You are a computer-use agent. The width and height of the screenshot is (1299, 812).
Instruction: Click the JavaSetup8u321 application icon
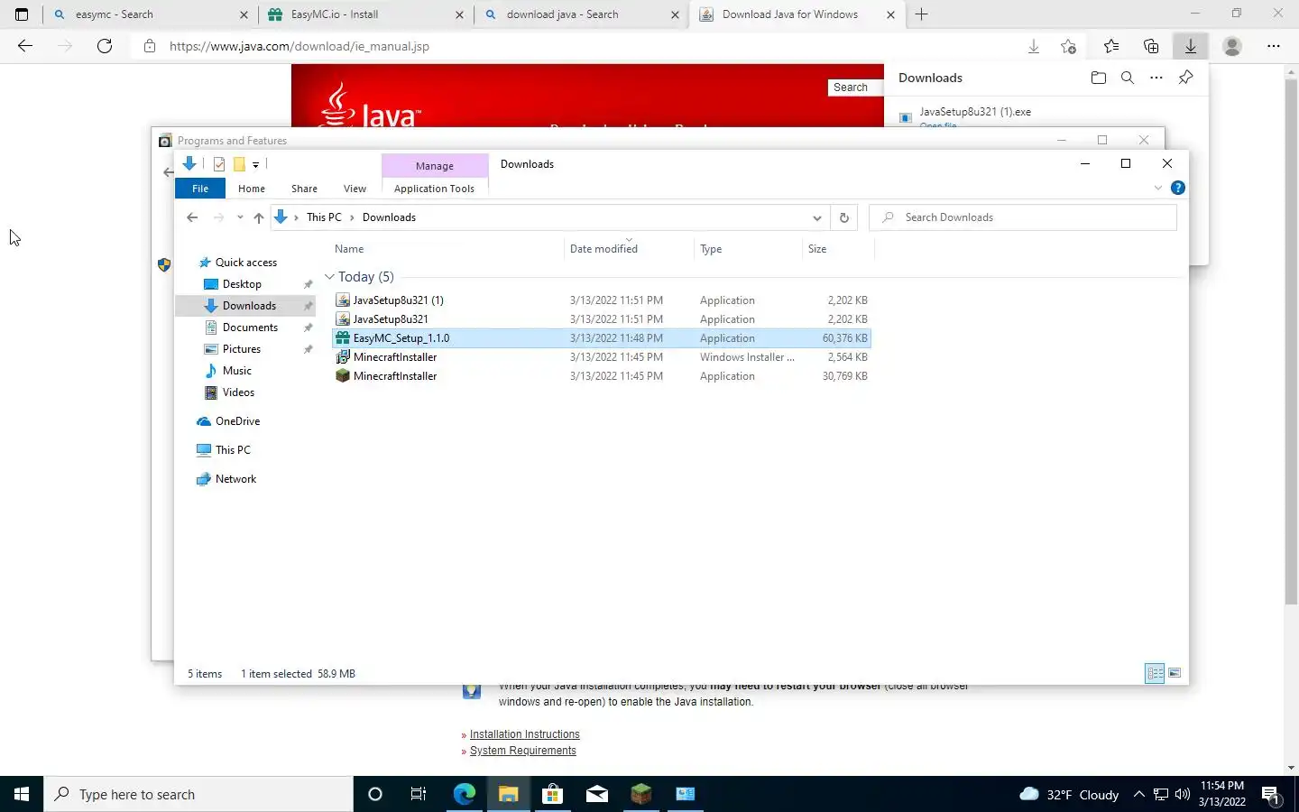[343, 319]
